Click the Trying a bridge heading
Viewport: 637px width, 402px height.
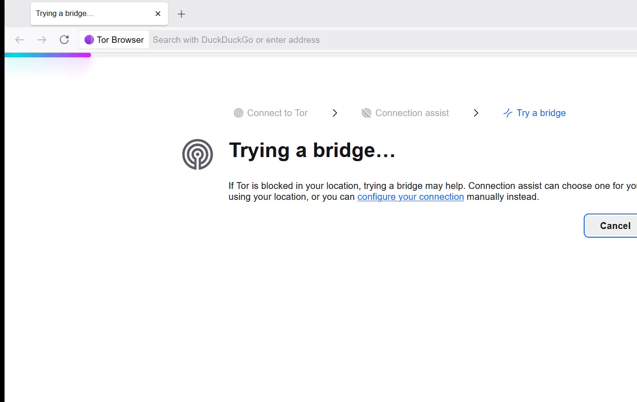(x=312, y=151)
